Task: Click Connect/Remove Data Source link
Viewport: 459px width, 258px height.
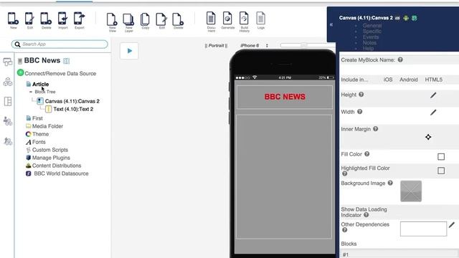Action: [60, 73]
